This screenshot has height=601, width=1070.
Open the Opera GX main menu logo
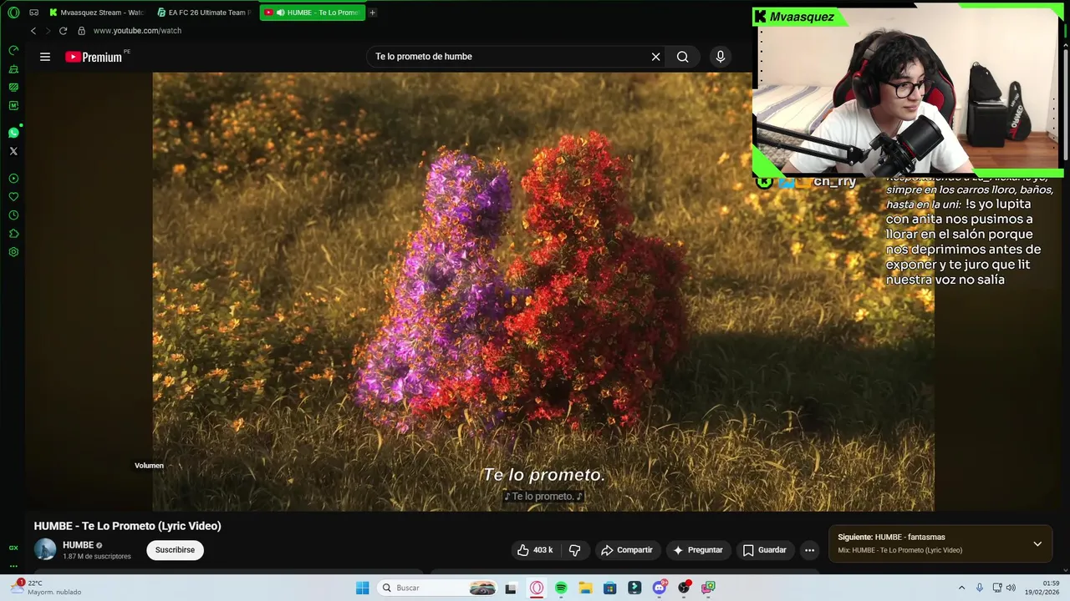click(13, 13)
